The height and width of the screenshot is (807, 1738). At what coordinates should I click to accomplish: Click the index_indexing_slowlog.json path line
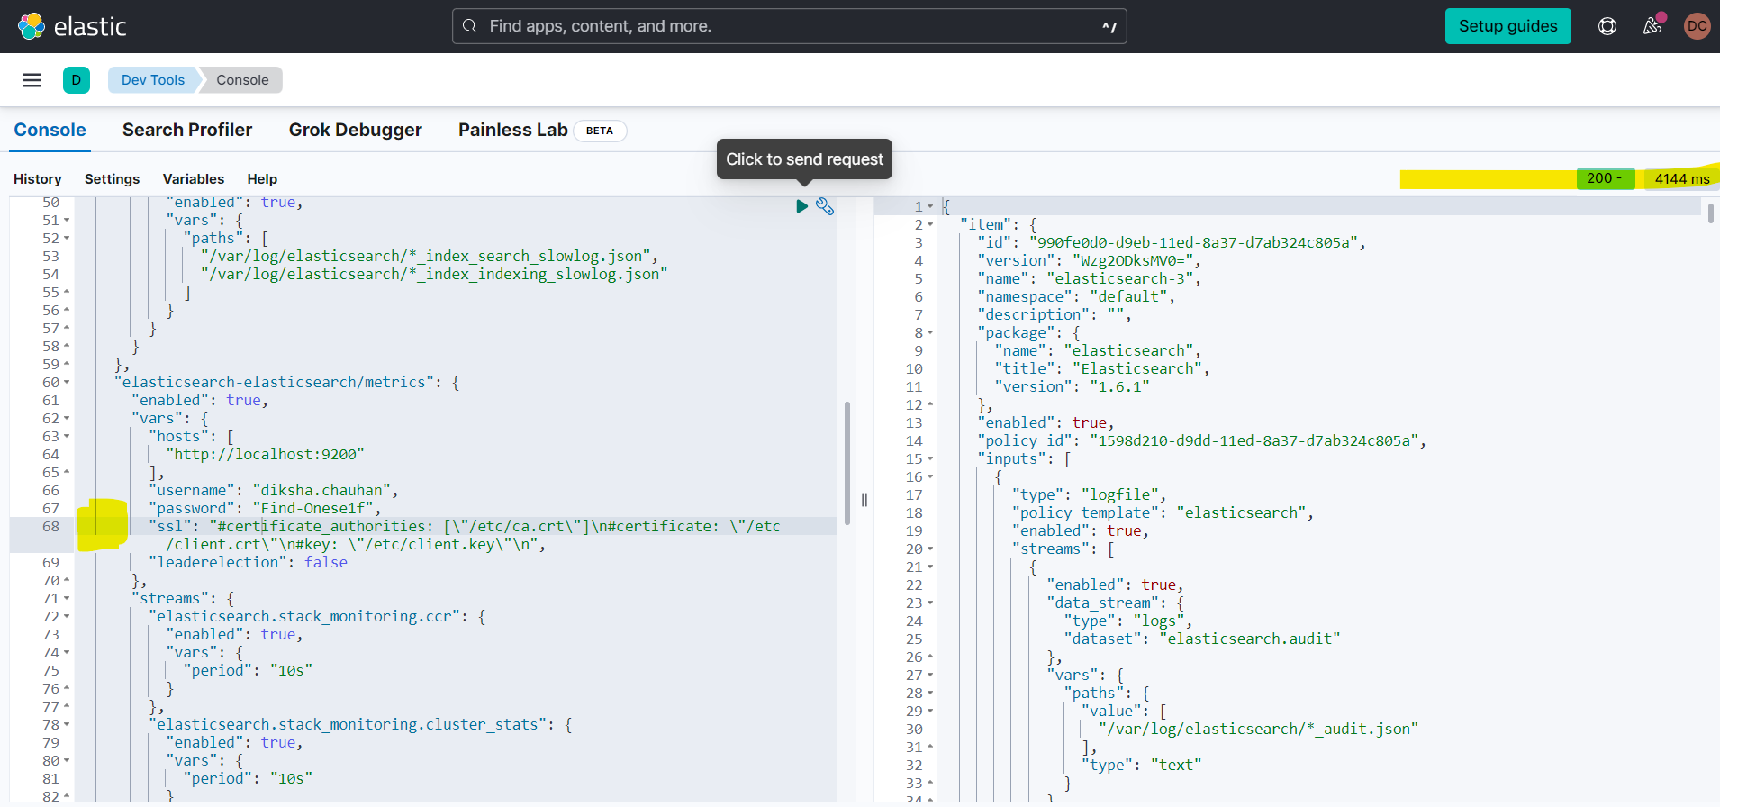click(434, 275)
